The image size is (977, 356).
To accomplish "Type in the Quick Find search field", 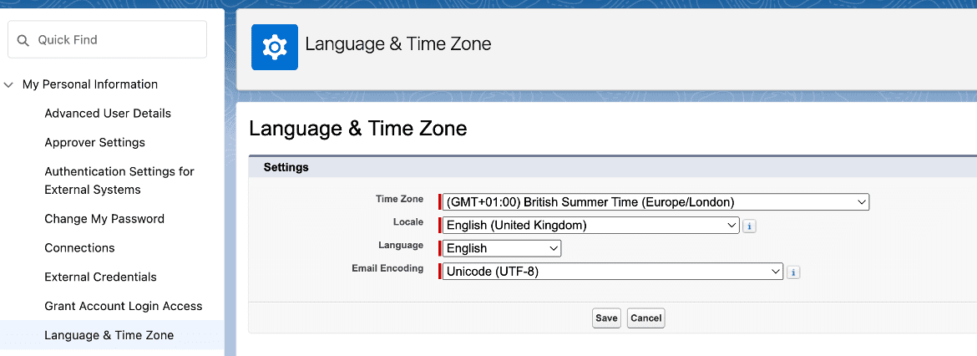I will click(x=117, y=40).
